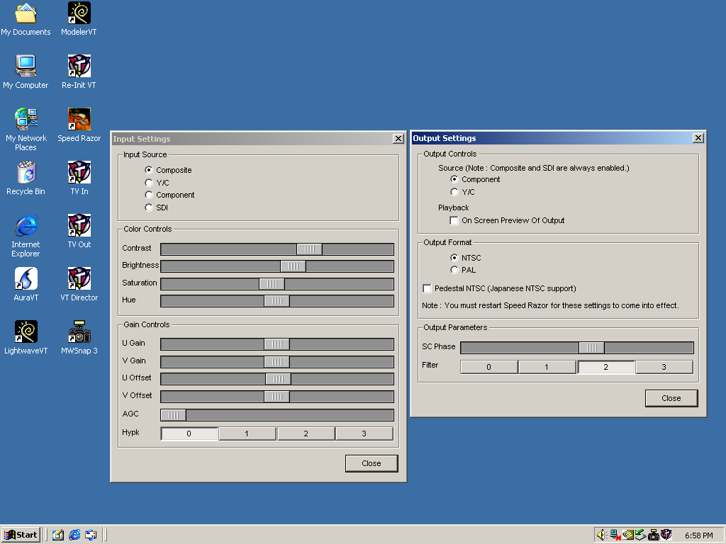Set output Filter to 0
Image resolution: width=726 pixels, height=544 pixels.
[x=489, y=367]
